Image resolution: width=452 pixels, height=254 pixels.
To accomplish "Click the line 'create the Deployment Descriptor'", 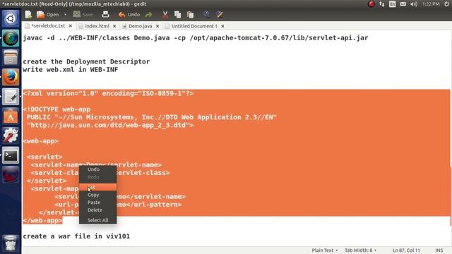I will (86, 61).
